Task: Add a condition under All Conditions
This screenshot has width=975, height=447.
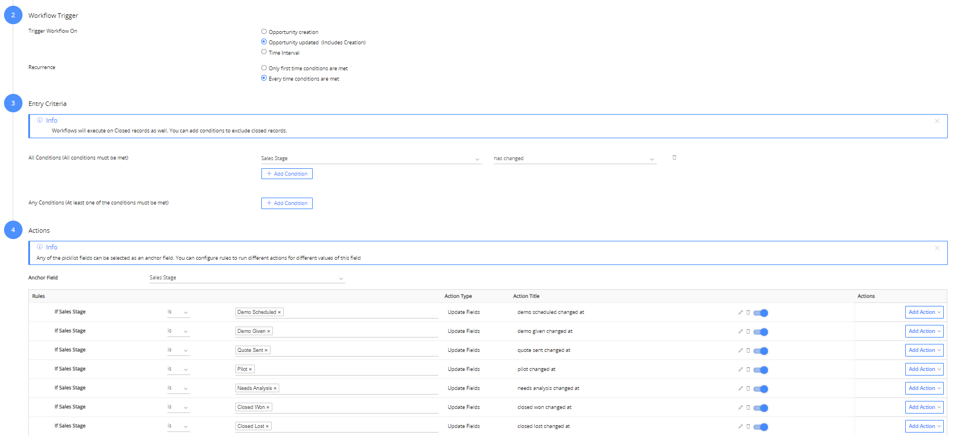Action: click(287, 174)
